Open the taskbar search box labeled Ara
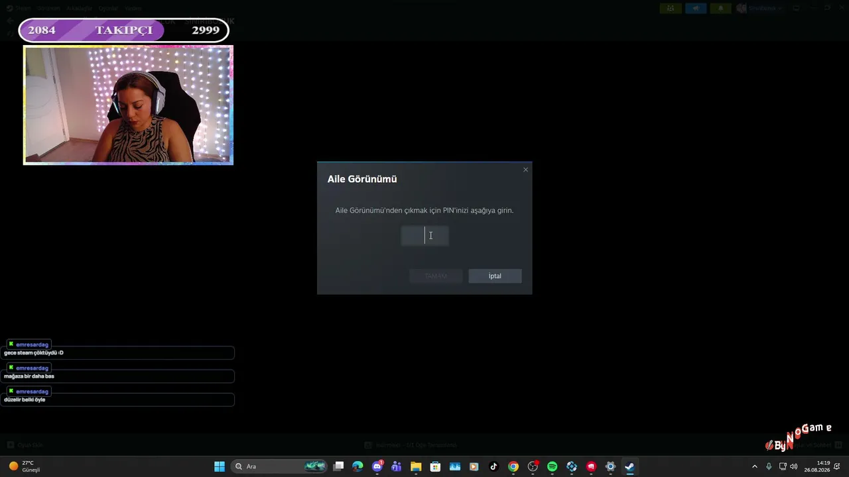The width and height of the screenshot is (849, 477). 279,466
